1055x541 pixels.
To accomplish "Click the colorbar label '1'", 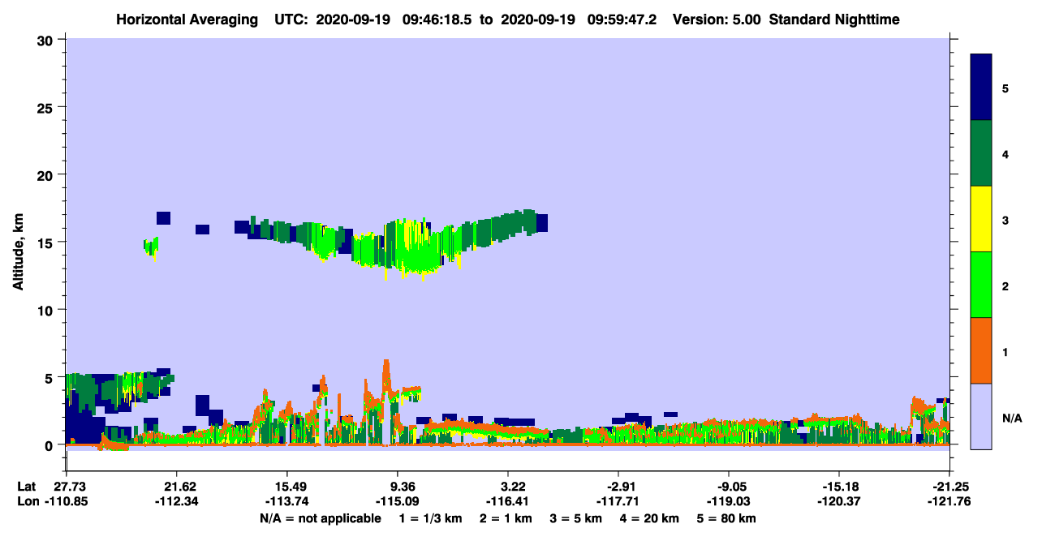I will click(x=1005, y=350).
